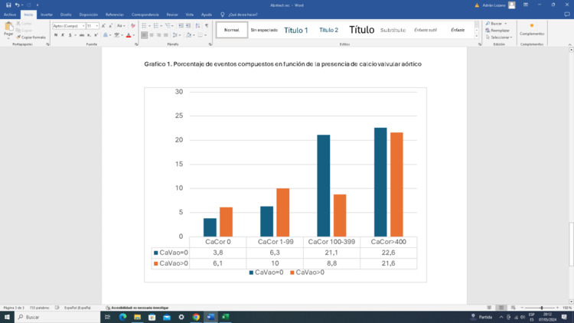This screenshot has height=323, width=574.
Task: Toggle bold formatting in Fuente group
Action: click(56, 34)
